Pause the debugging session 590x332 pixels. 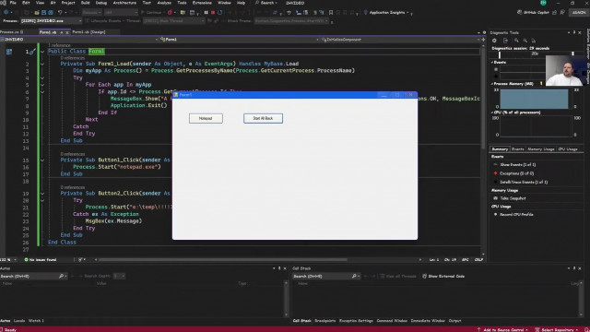[x=206, y=12]
